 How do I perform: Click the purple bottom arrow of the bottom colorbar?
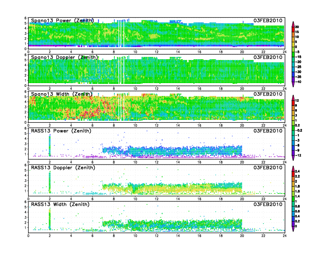(293, 229)
